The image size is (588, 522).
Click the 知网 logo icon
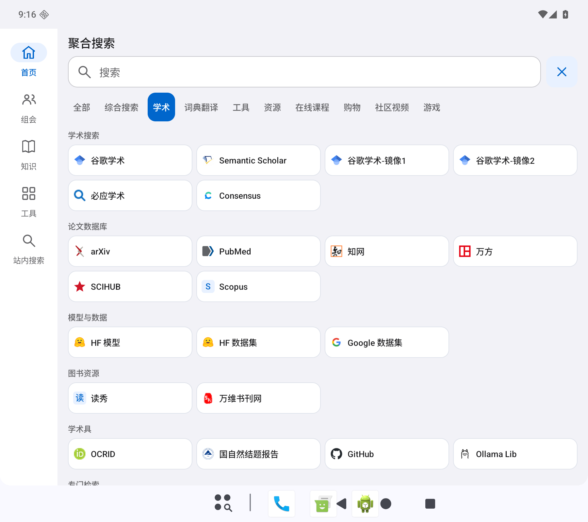click(x=336, y=251)
